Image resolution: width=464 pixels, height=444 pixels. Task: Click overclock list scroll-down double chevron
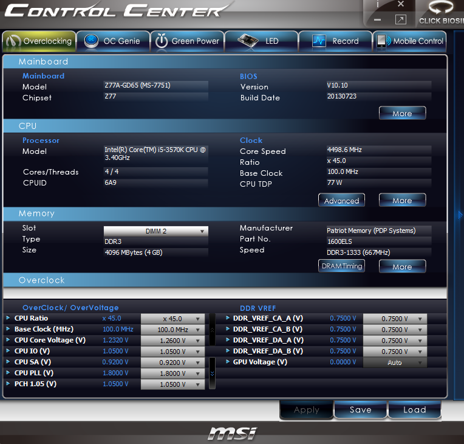coord(212,373)
